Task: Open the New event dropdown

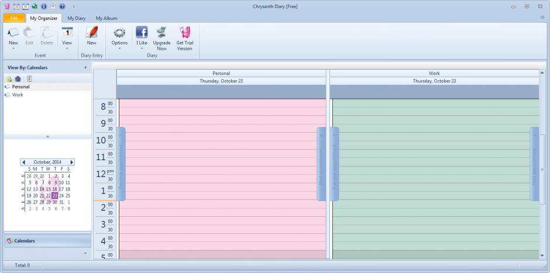Action: pyautogui.click(x=13, y=38)
